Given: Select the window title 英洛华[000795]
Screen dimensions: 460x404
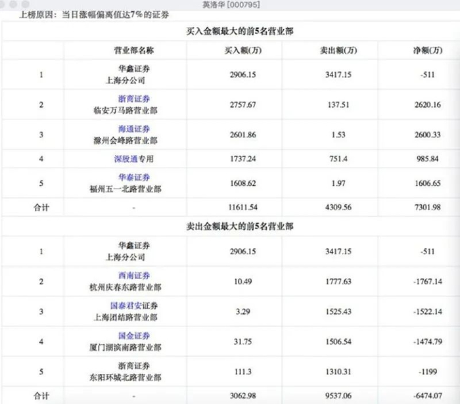Looking at the screenshot, I should [231, 5].
